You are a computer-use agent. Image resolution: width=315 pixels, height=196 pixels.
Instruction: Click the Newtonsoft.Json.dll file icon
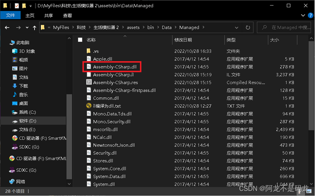[x=89, y=145]
